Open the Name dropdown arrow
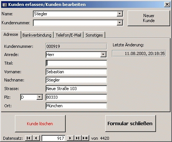This screenshot has width=172, height=142. pos(119,14)
